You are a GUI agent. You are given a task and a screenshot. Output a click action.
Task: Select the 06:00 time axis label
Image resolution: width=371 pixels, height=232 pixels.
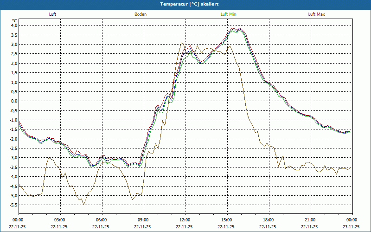(102, 220)
